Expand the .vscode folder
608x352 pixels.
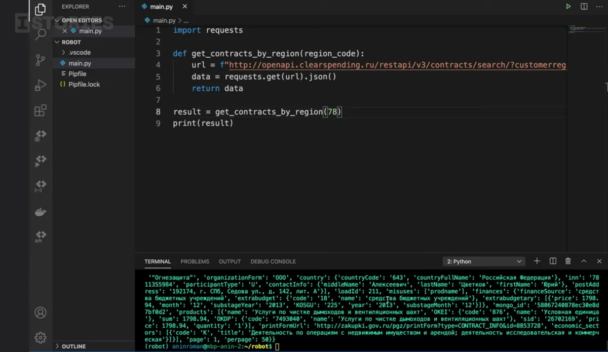point(79,53)
